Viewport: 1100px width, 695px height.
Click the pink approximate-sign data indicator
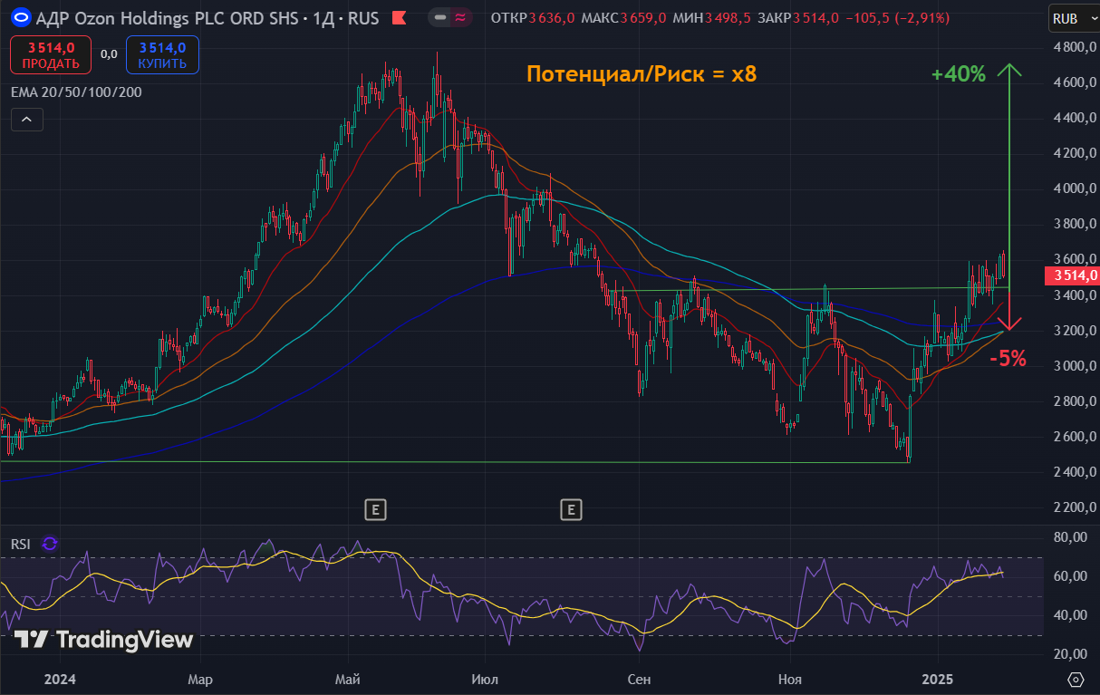point(460,17)
